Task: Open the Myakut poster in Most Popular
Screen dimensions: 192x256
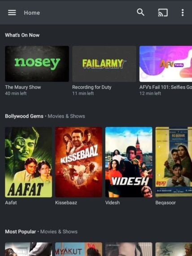Action: pos(79,249)
